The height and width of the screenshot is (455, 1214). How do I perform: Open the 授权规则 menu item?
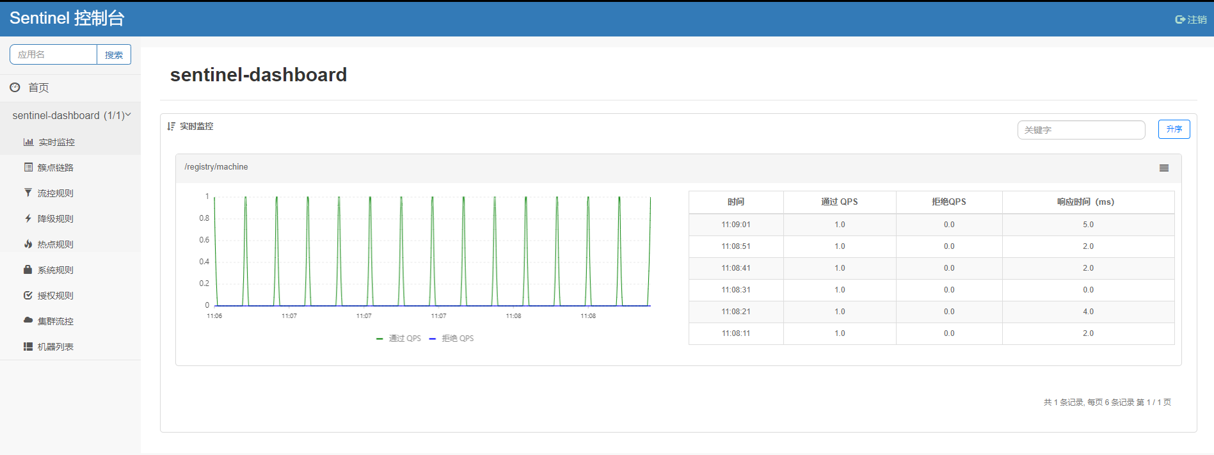(x=56, y=296)
